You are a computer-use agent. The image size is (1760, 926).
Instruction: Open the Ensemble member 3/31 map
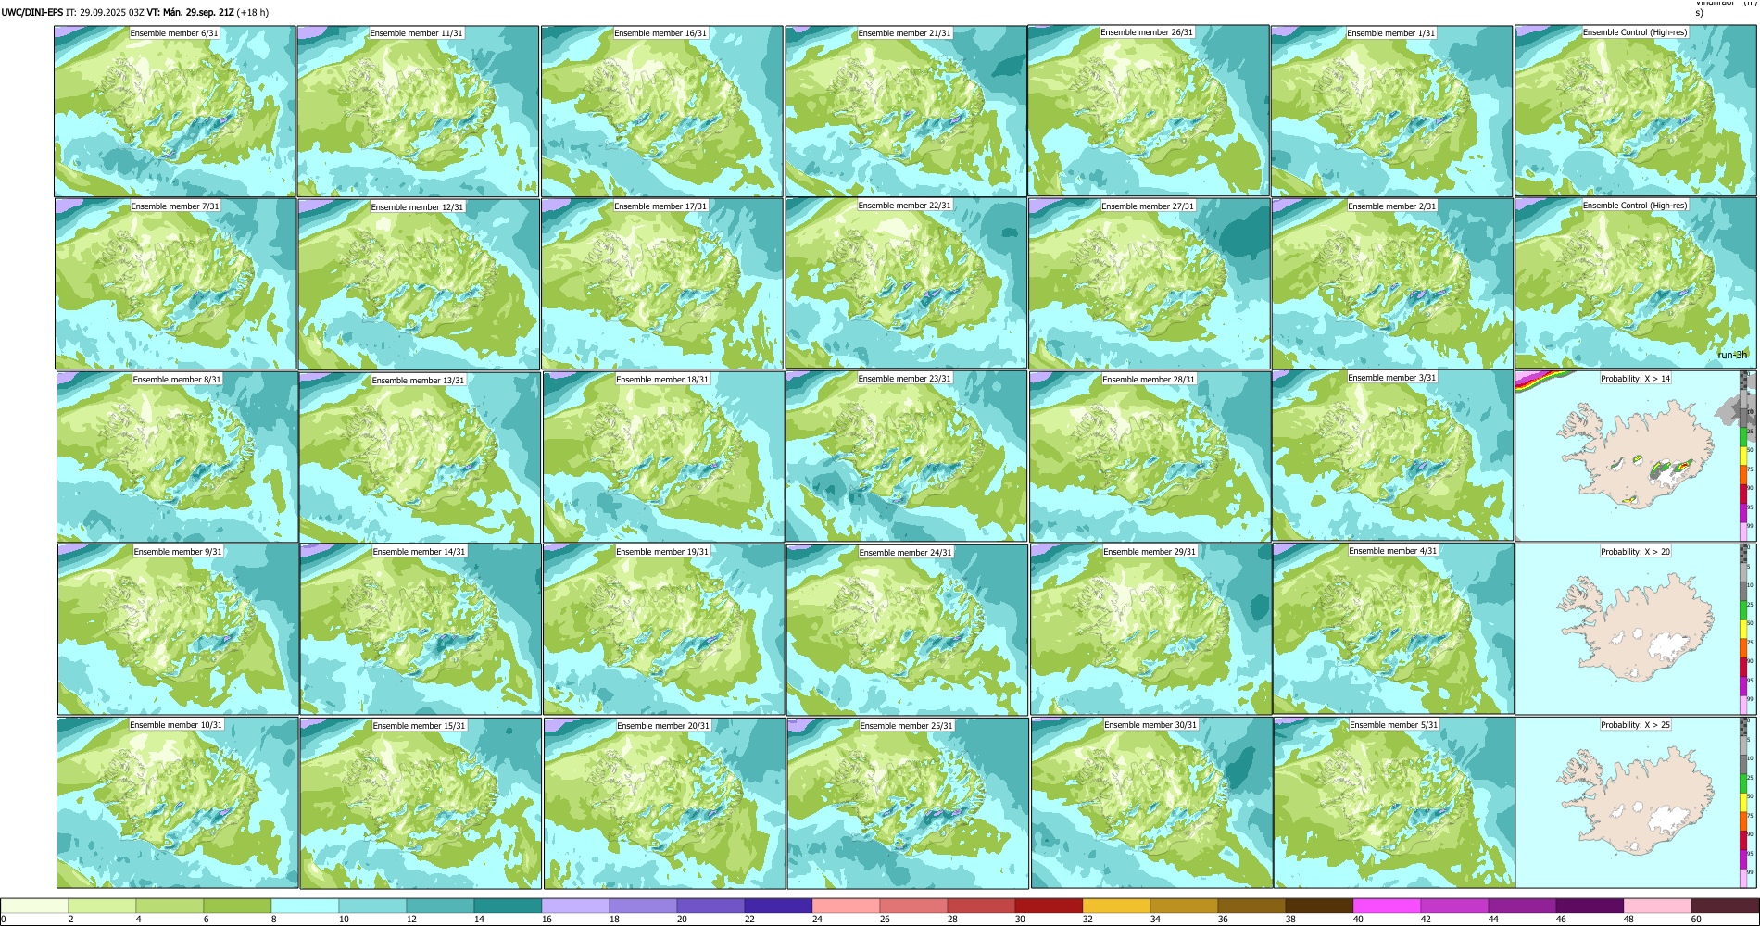pos(1393,456)
